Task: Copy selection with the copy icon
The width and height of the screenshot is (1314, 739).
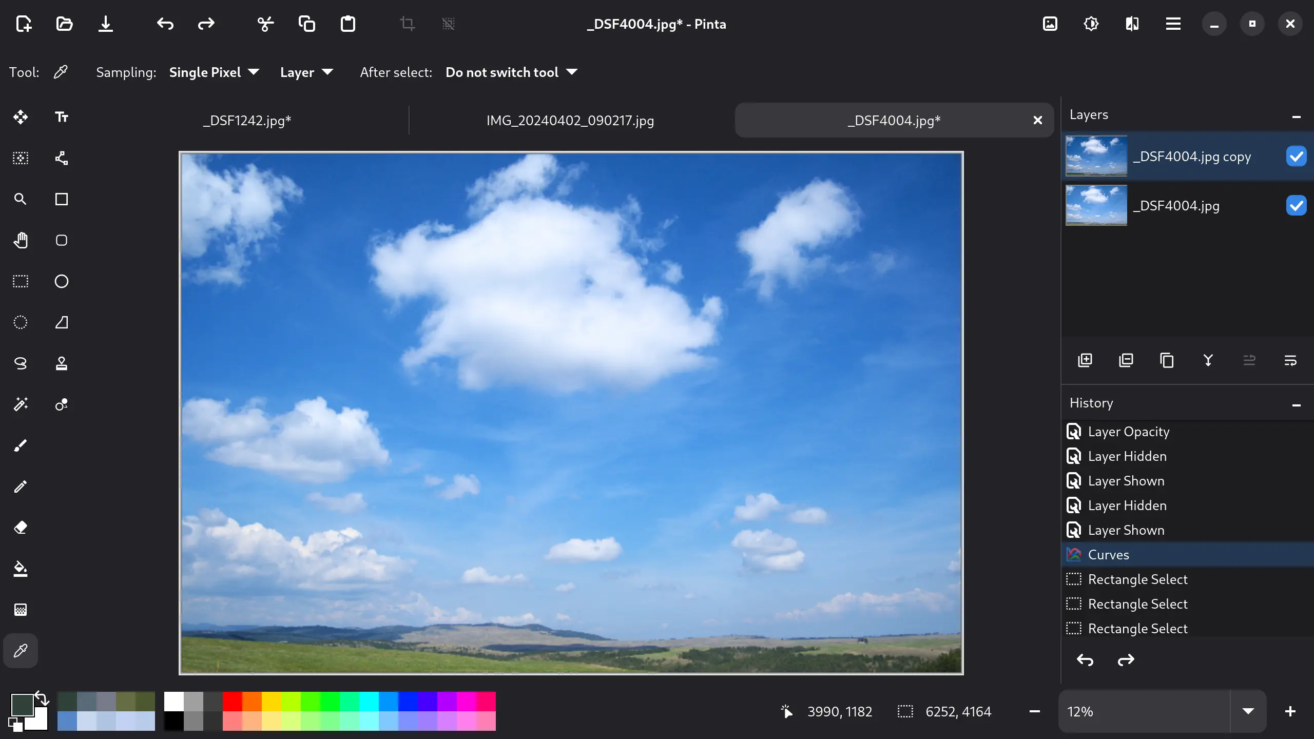Action: click(x=306, y=24)
